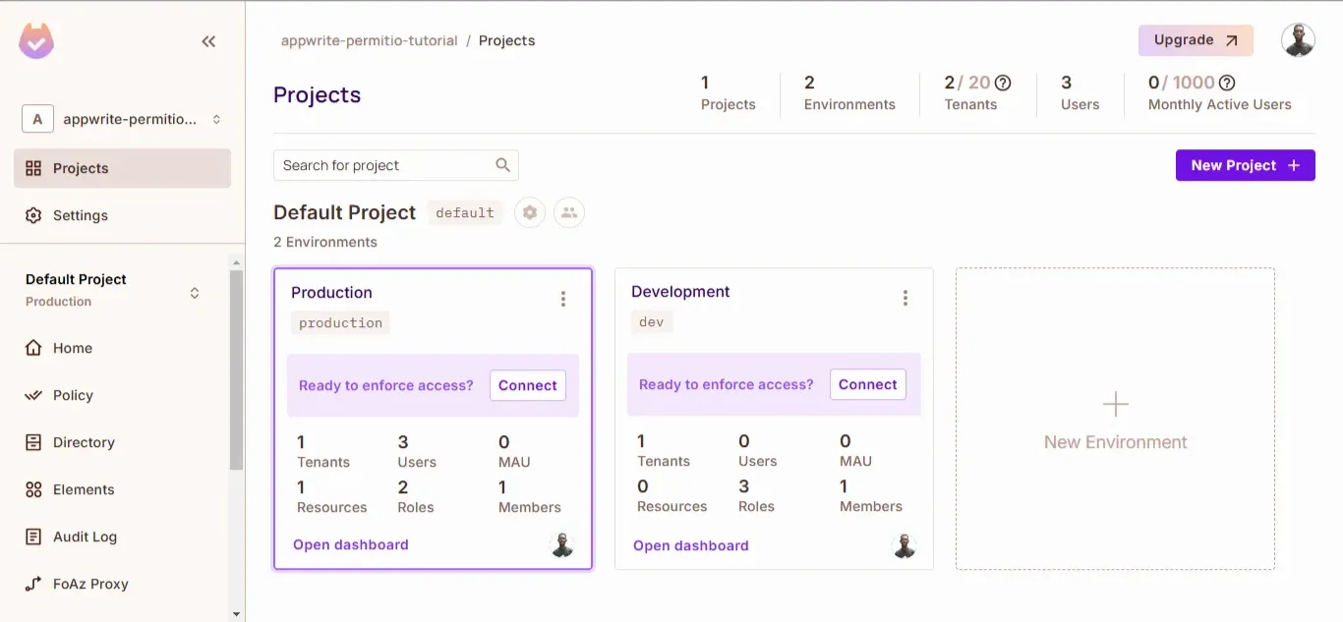
Task: Click the Home house icon
Action: pyautogui.click(x=33, y=348)
